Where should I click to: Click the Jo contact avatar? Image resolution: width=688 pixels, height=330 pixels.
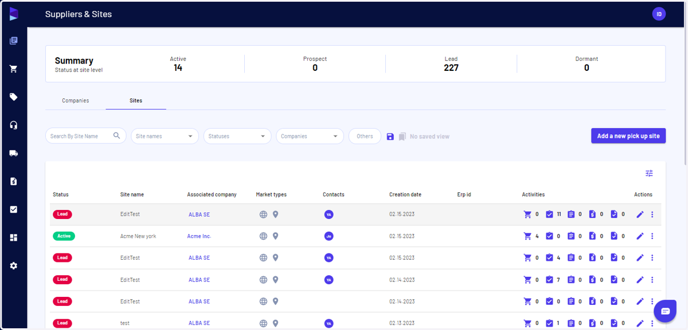(x=329, y=236)
